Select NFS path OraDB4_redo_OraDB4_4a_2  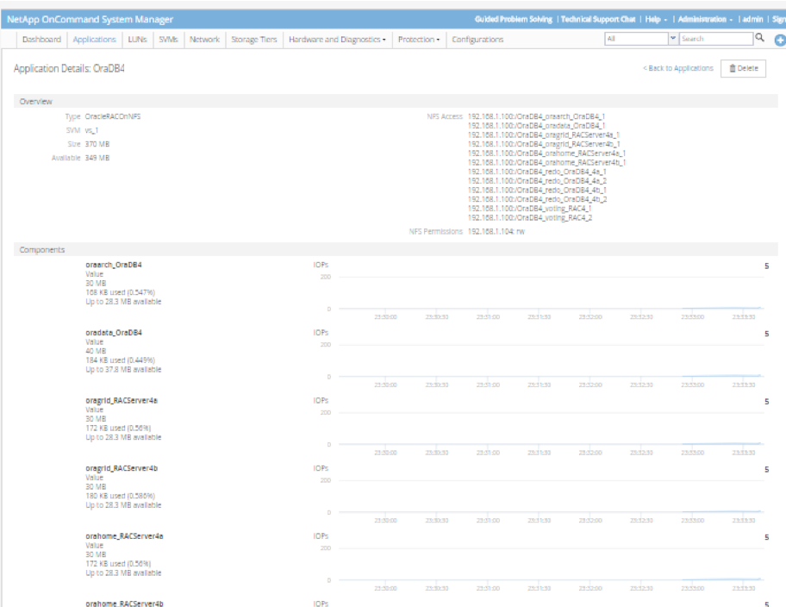(537, 180)
